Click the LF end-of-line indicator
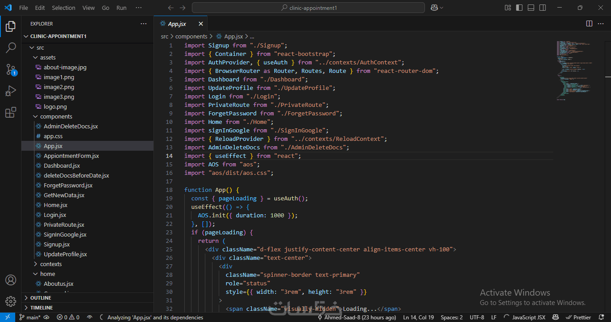The image size is (611, 322). click(x=494, y=317)
